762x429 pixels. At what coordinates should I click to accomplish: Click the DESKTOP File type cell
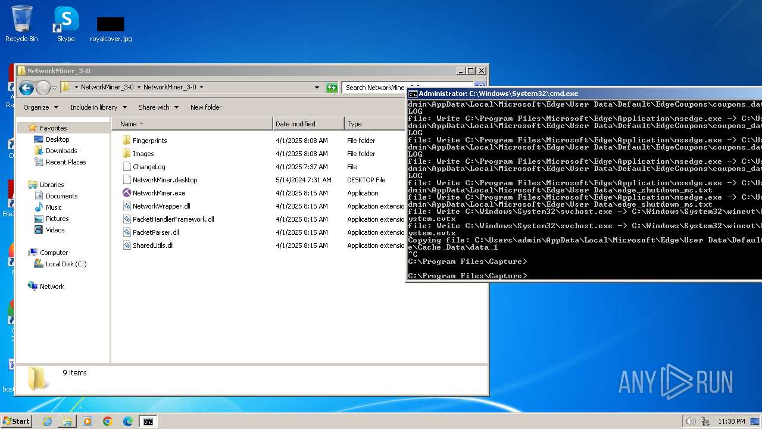point(366,180)
